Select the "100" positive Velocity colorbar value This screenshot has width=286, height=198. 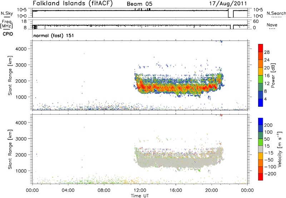268,132
